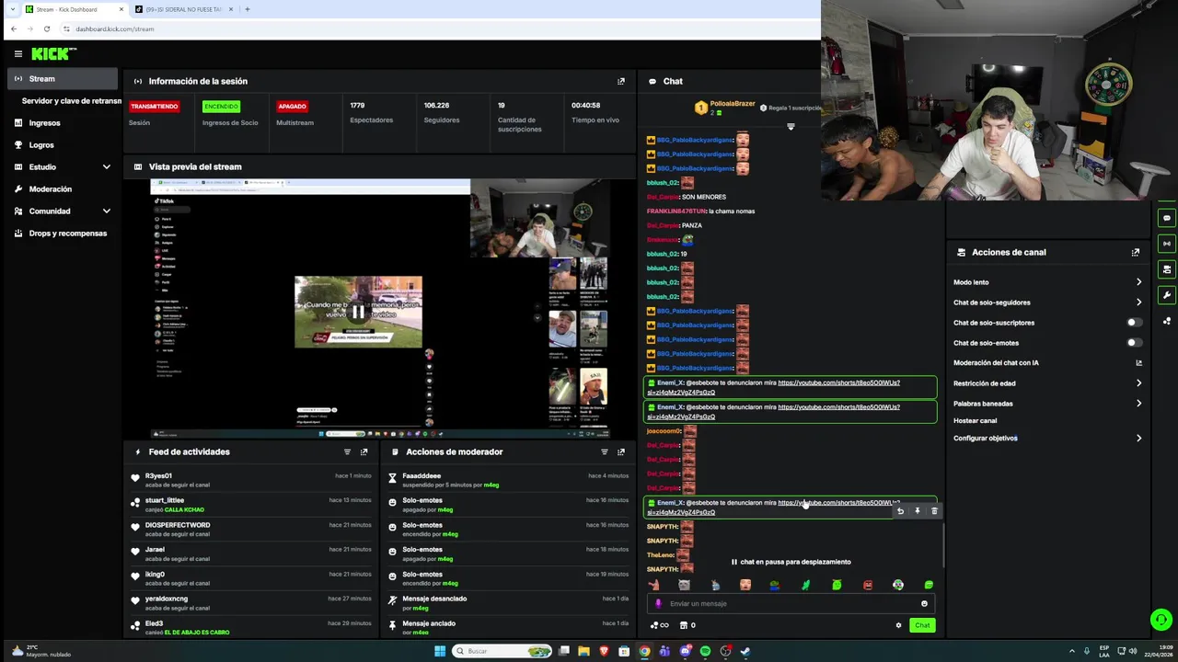Open a new browser tab
The width and height of the screenshot is (1178, 662).
(x=247, y=9)
